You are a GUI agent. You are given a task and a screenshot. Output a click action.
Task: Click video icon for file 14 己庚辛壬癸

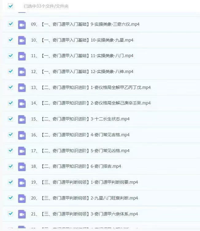[x=22, y=104]
